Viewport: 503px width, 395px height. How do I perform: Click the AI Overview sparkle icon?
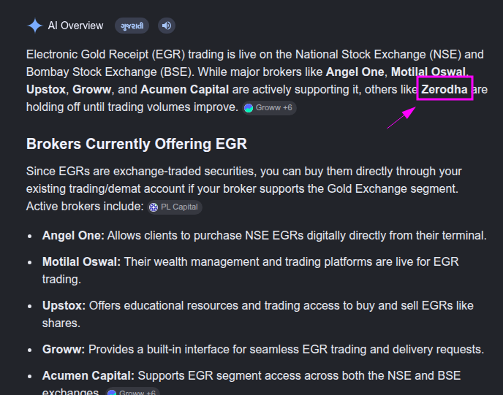click(34, 26)
